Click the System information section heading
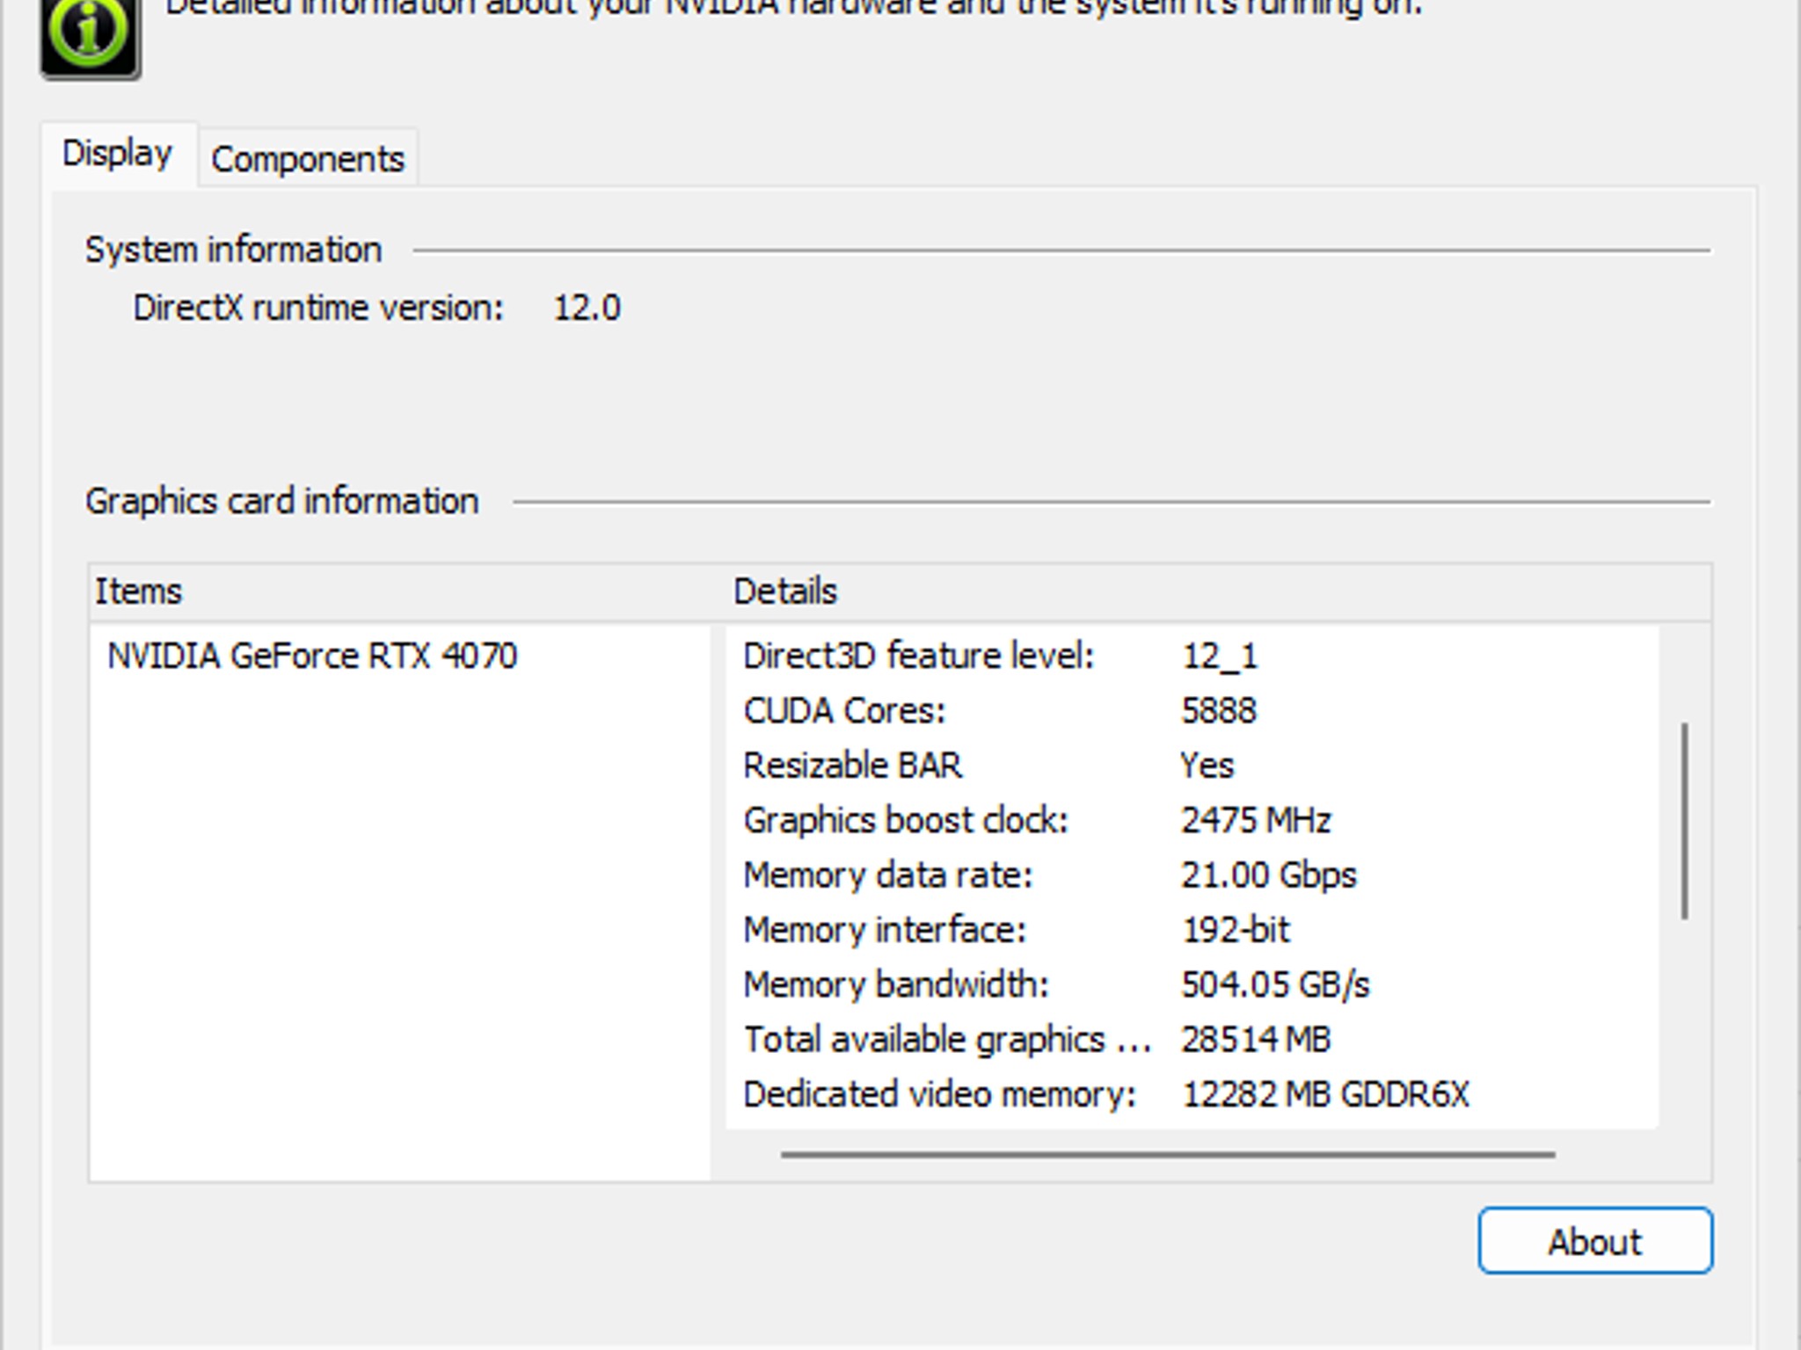Image resolution: width=1801 pixels, height=1350 pixels. coord(234,250)
